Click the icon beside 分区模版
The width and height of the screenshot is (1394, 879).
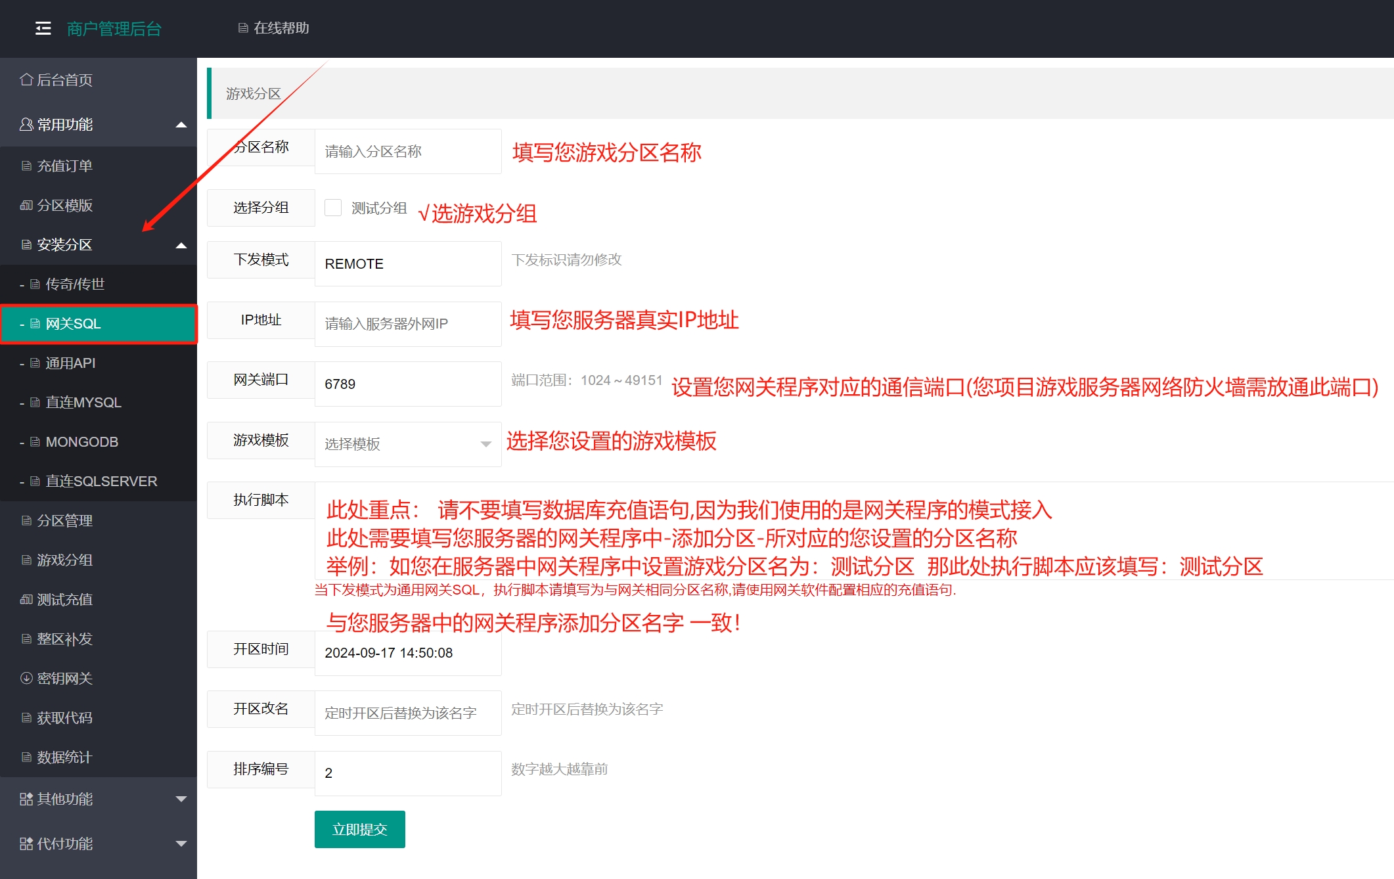[26, 205]
